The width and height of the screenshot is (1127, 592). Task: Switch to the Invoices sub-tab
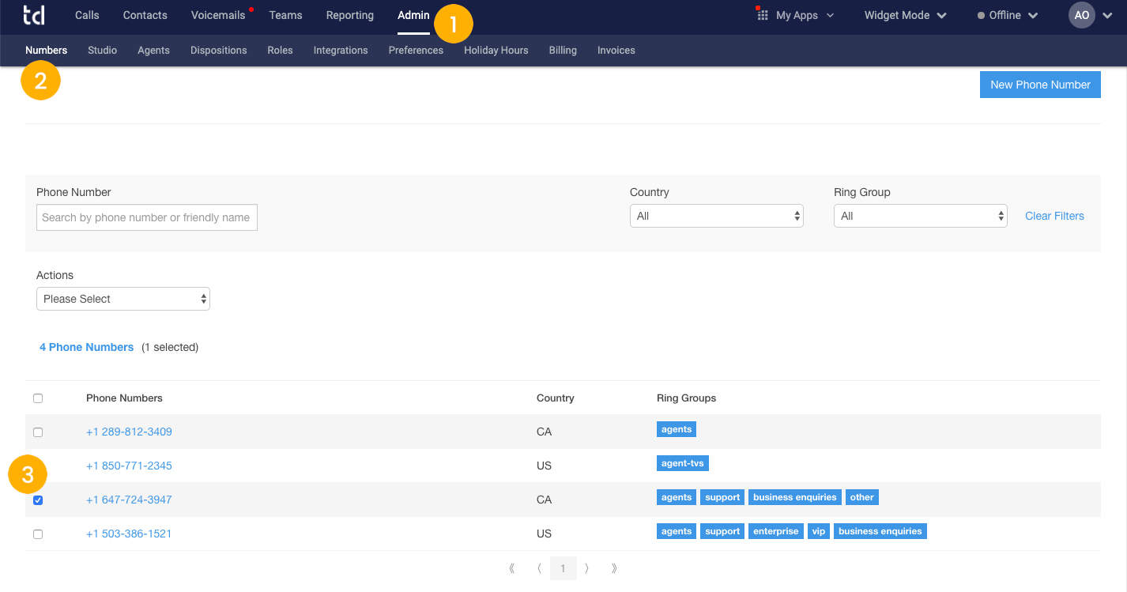616,50
